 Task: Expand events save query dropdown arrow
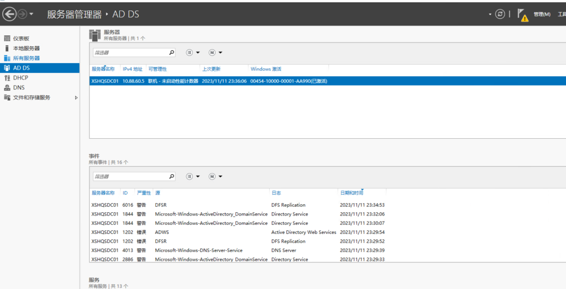point(221,176)
